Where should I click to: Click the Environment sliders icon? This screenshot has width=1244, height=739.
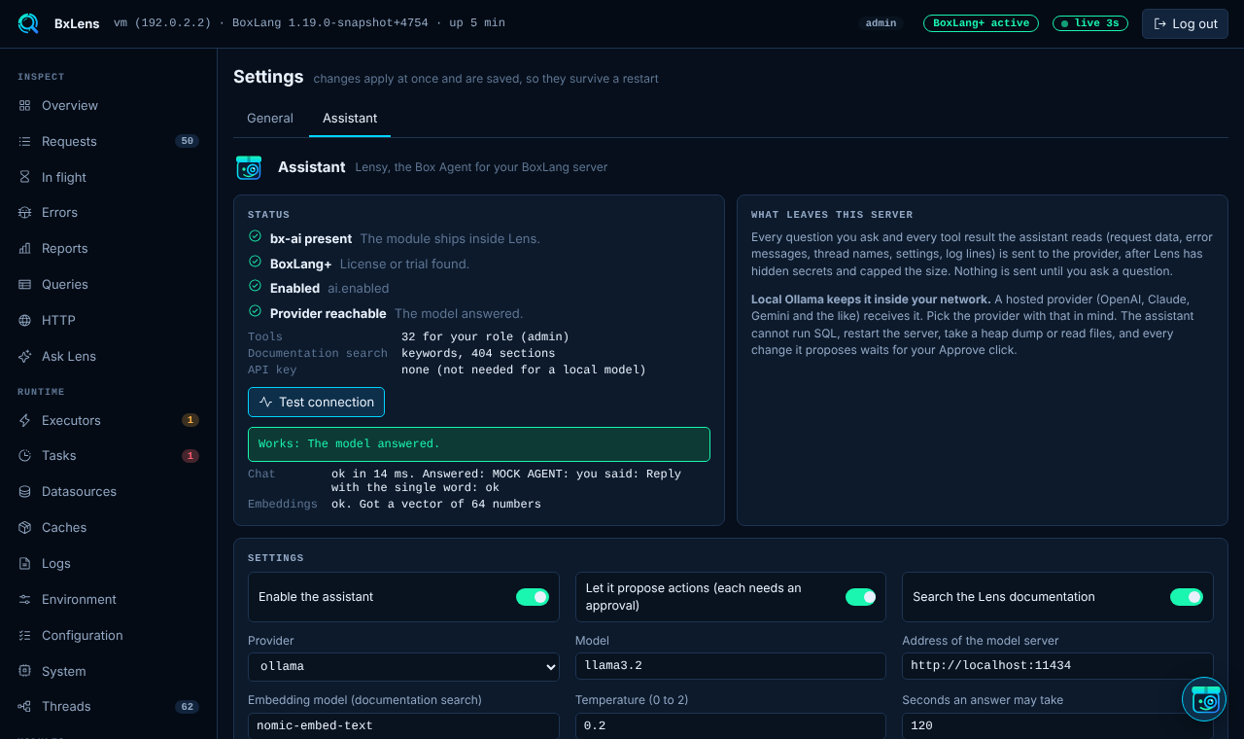click(x=25, y=599)
